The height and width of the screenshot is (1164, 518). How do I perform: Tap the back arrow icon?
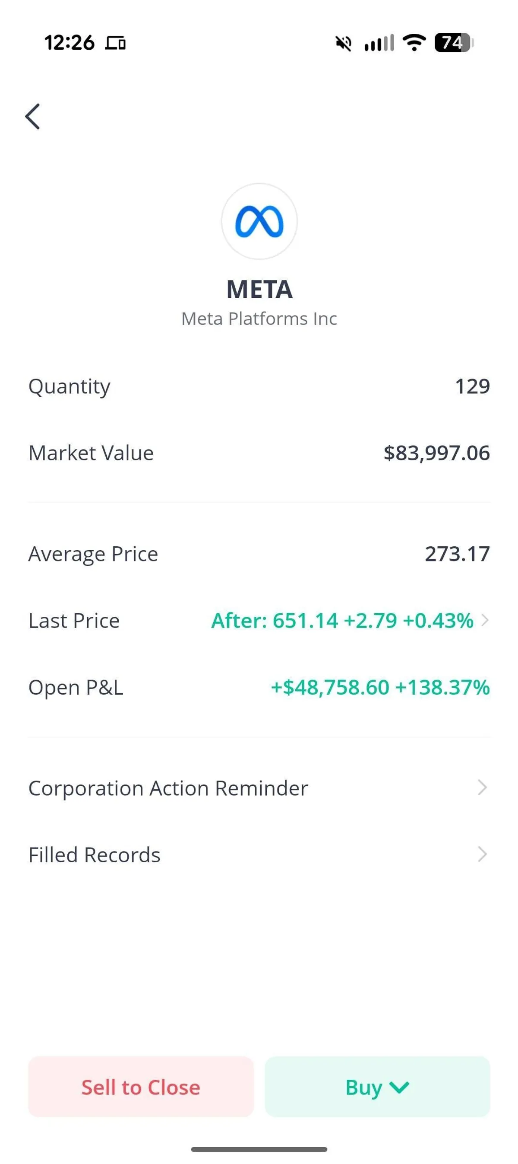pos(32,117)
